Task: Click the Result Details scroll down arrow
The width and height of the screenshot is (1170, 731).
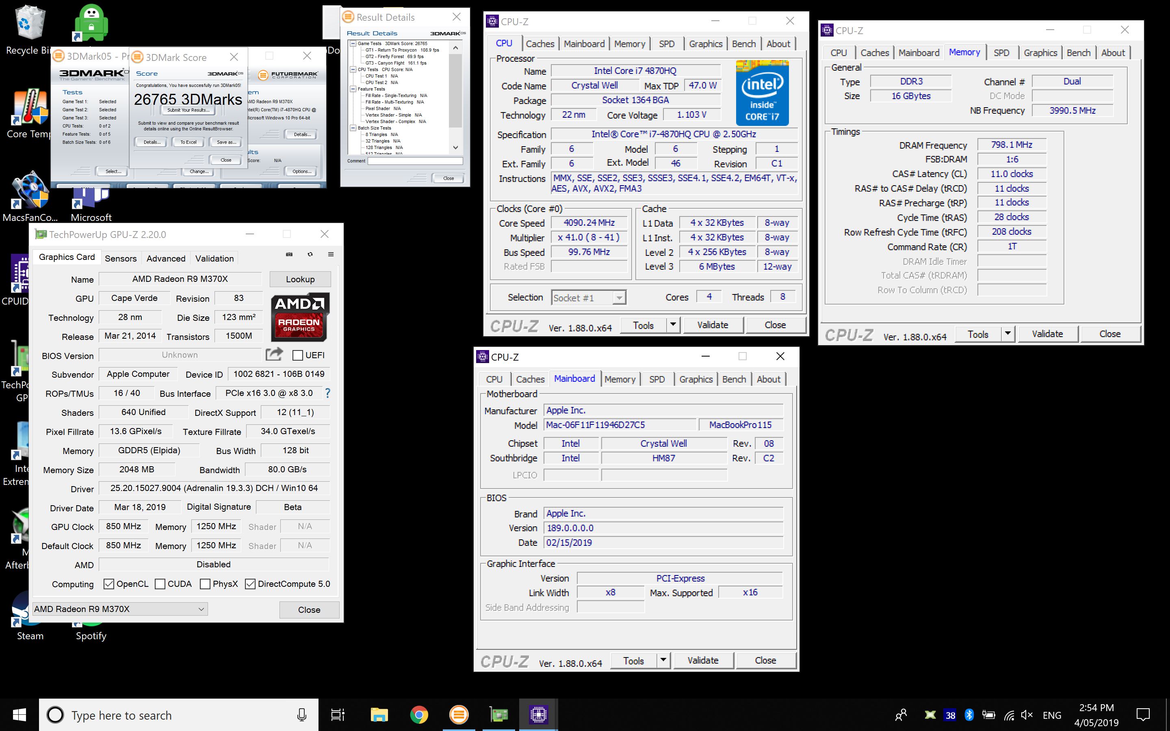Action: [455, 147]
